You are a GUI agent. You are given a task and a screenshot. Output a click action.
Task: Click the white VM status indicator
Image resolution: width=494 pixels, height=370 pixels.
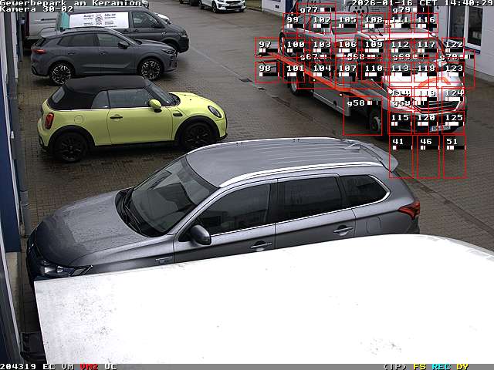[68, 366]
